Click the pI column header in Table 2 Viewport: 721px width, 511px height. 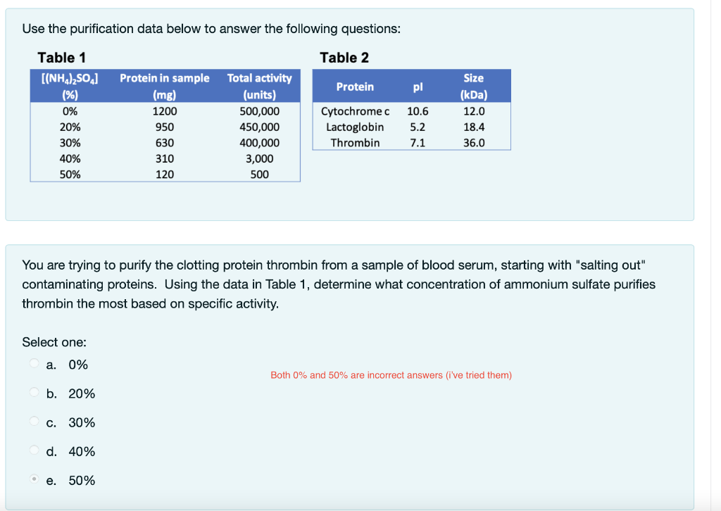418,87
